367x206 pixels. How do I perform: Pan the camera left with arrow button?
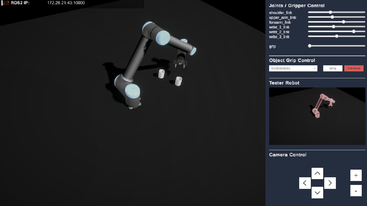[305, 183]
